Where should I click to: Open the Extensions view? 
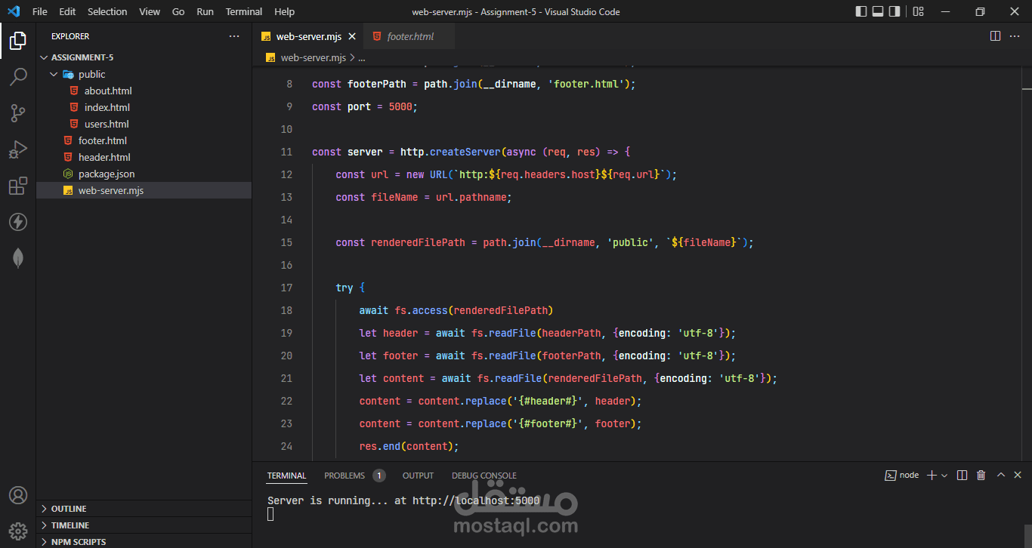tap(18, 186)
